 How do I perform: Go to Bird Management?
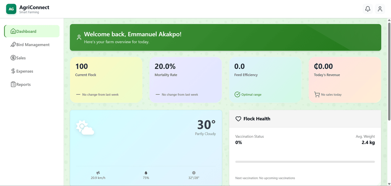click(x=33, y=45)
